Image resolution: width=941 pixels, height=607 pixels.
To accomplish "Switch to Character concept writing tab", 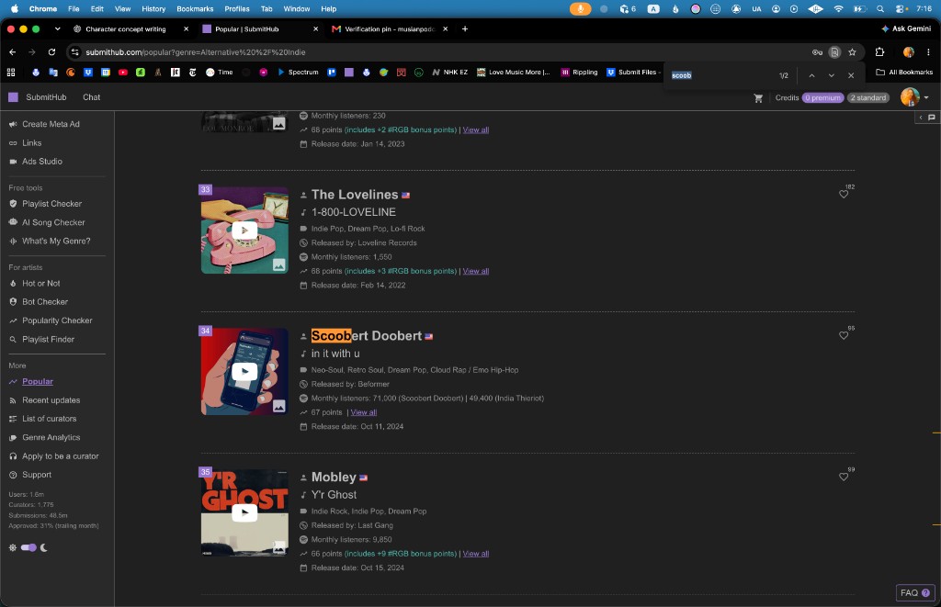I will tap(125, 28).
